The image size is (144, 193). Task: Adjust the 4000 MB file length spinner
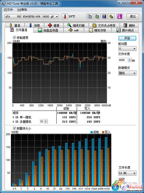click(x=130, y=60)
